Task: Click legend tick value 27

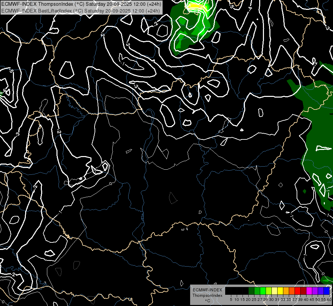Action: point(260,300)
